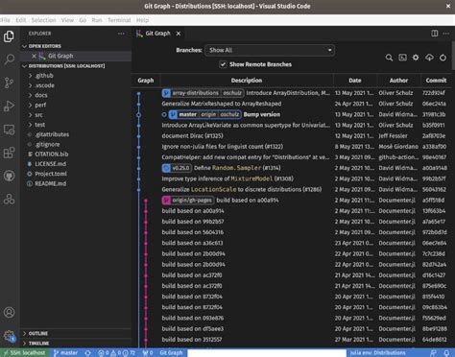Expand the src folder
This screenshot has width=455, height=357.
[x=76, y=115]
